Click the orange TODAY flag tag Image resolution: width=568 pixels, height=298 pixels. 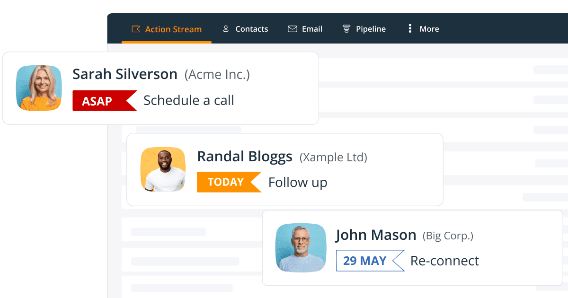click(229, 182)
